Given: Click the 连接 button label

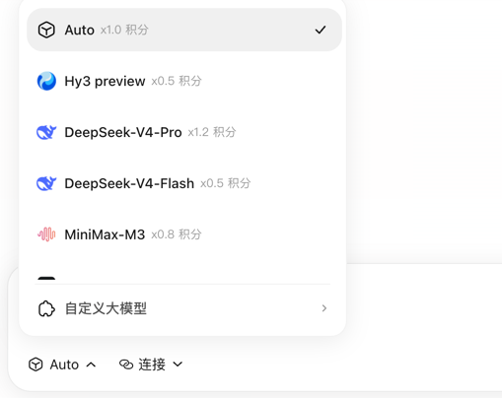Looking at the screenshot, I should click(x=152, y=365).
